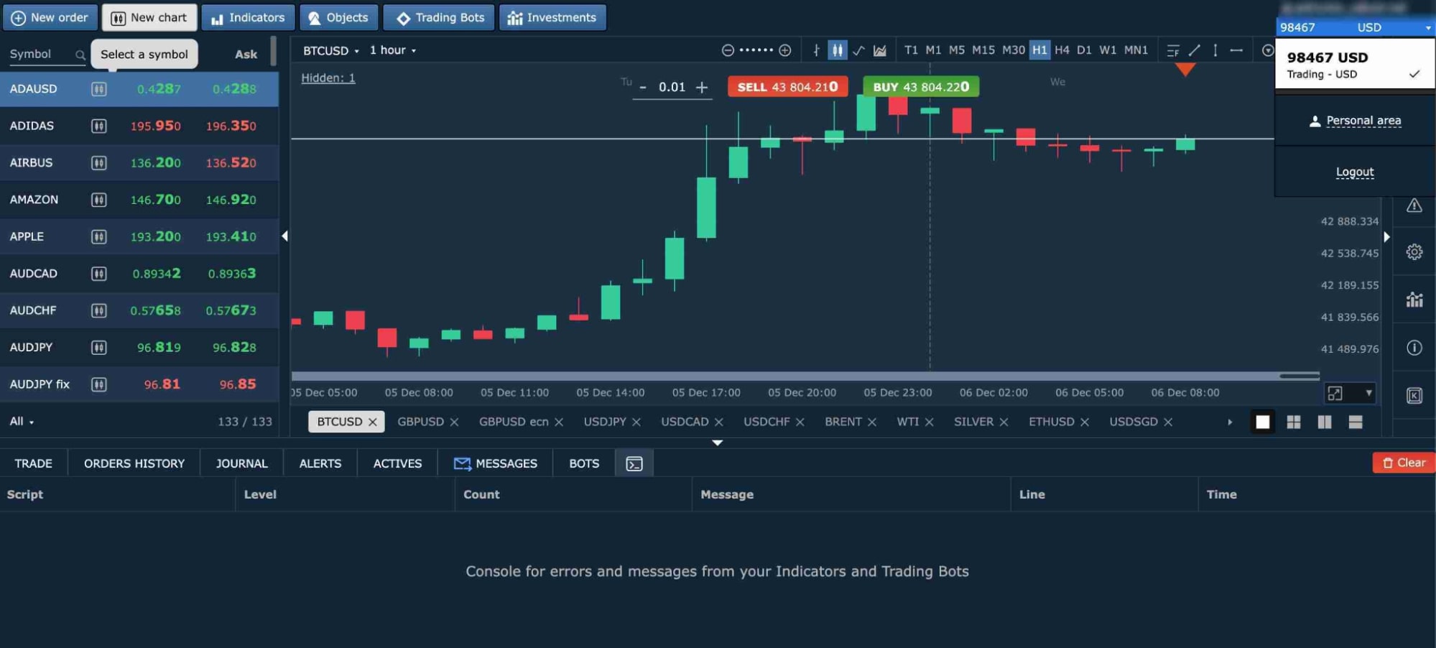Collapse bottom panel with down arrow
The height and width of the screenshot is (648, 1436).
717,443
